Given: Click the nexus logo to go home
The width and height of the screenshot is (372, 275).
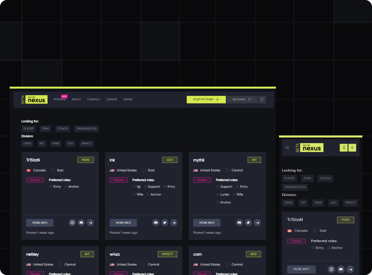Looking at the screenshot, I should pyautogui.click(x=38, y=99).
